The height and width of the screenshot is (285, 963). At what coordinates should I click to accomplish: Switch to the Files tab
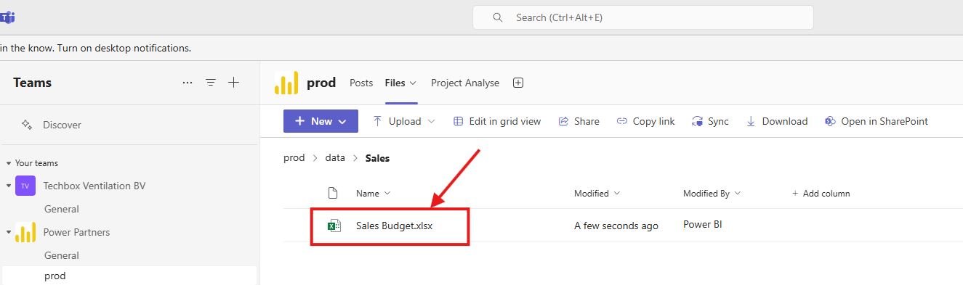click(395, 83)
